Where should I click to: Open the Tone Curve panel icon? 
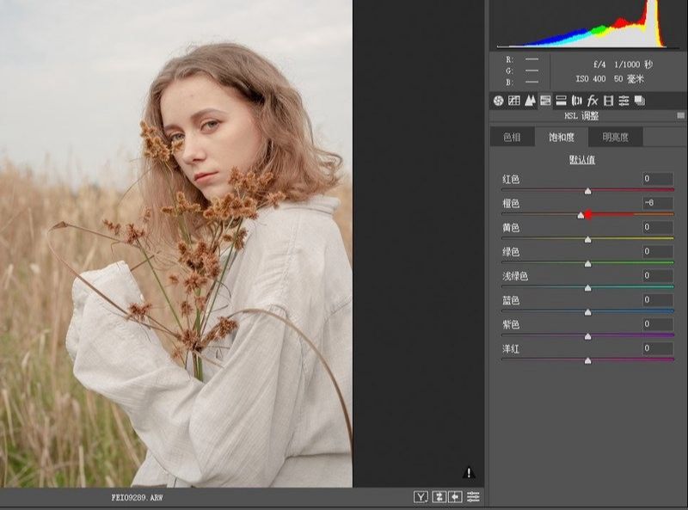point(513,101)
